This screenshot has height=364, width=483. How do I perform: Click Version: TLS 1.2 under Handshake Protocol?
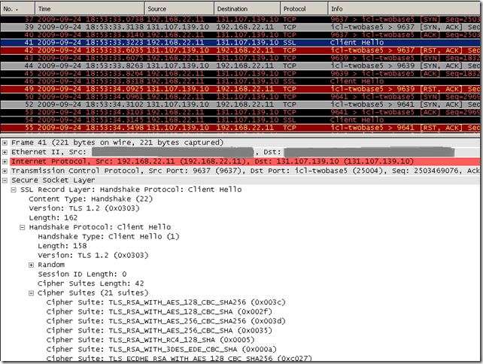tap(93, 256)
